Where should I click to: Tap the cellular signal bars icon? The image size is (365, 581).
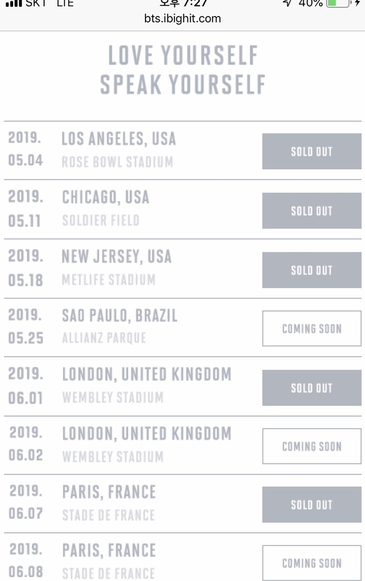point(13,3)
